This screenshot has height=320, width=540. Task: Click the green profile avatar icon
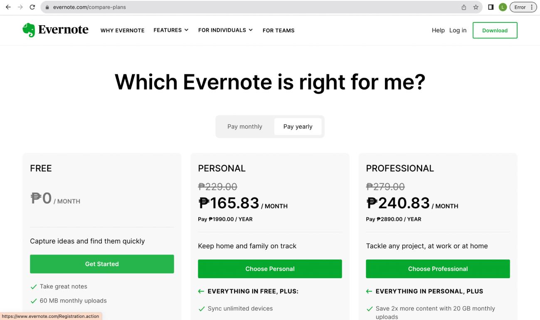pos(502,7)
